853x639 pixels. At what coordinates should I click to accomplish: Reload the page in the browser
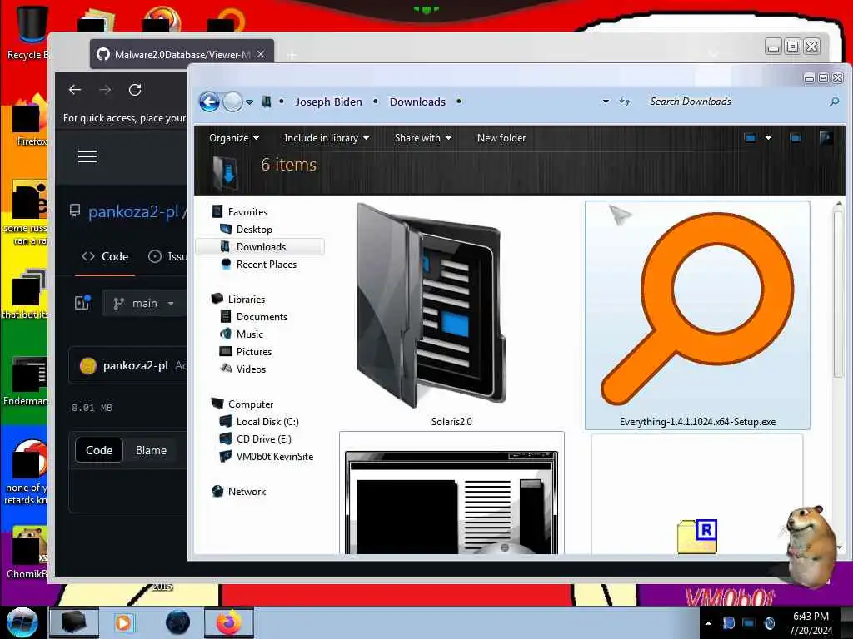[x=135, y=90]
